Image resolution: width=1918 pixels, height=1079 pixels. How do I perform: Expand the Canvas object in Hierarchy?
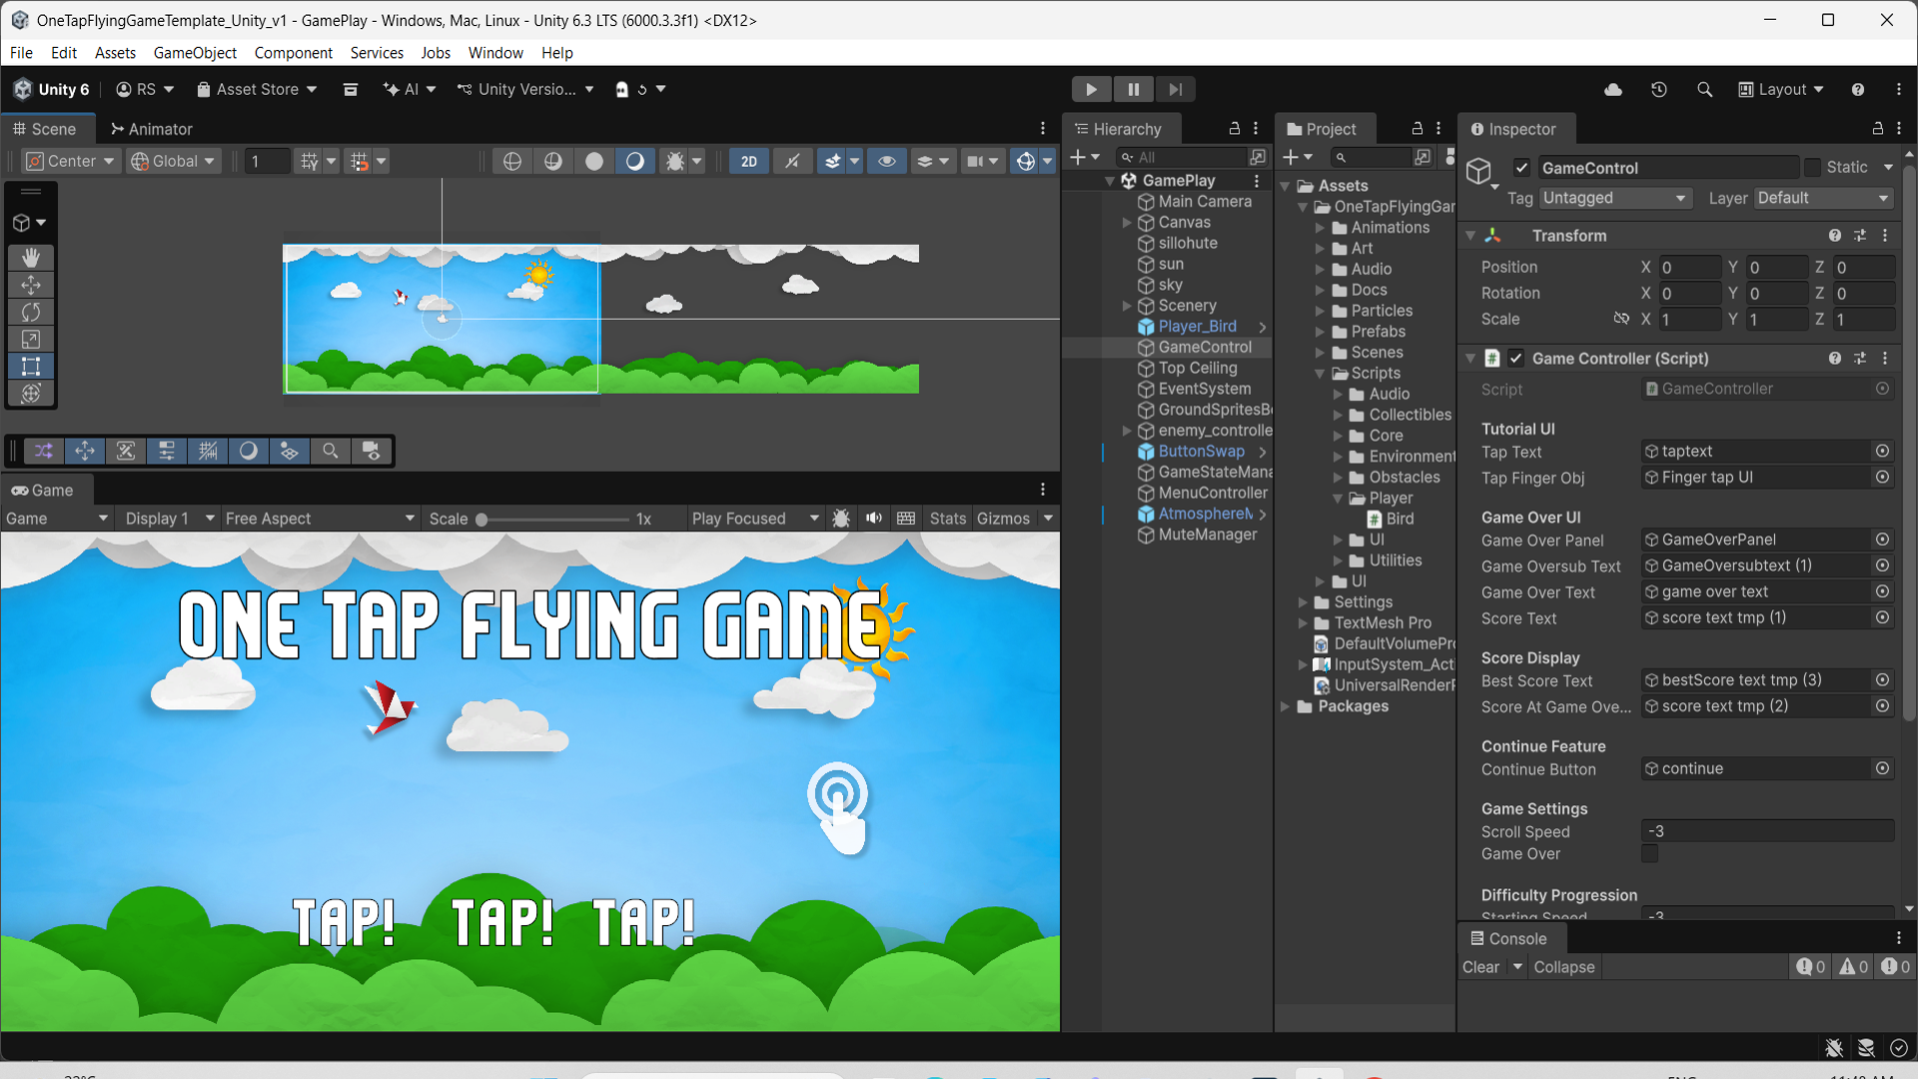tap(1127, 222)
